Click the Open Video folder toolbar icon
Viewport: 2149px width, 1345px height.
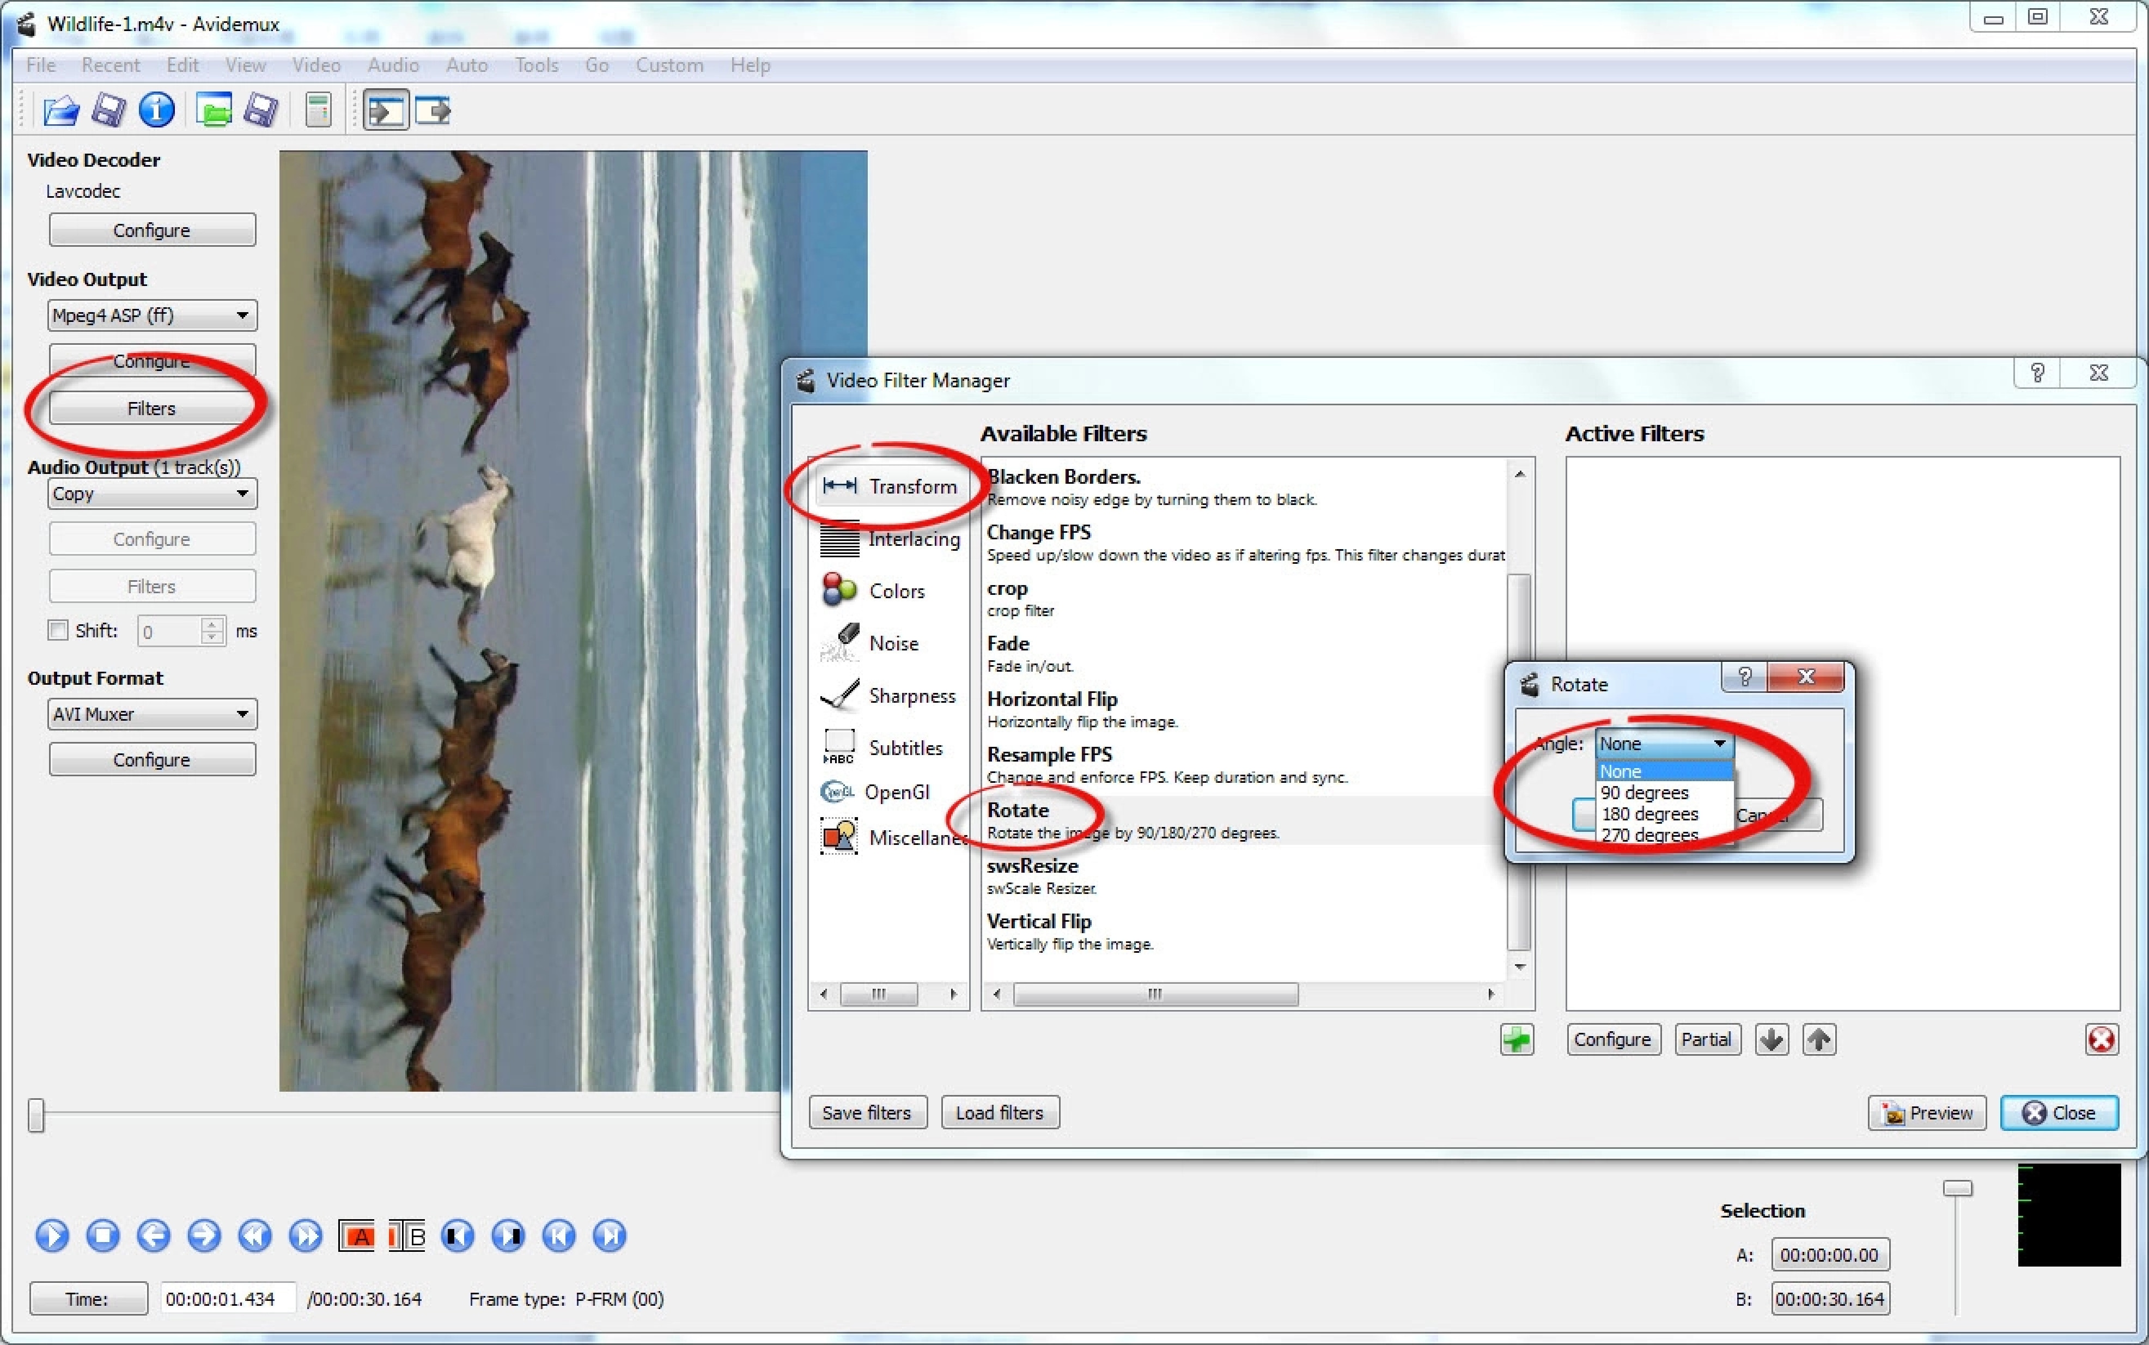click(x=60, y=111)
